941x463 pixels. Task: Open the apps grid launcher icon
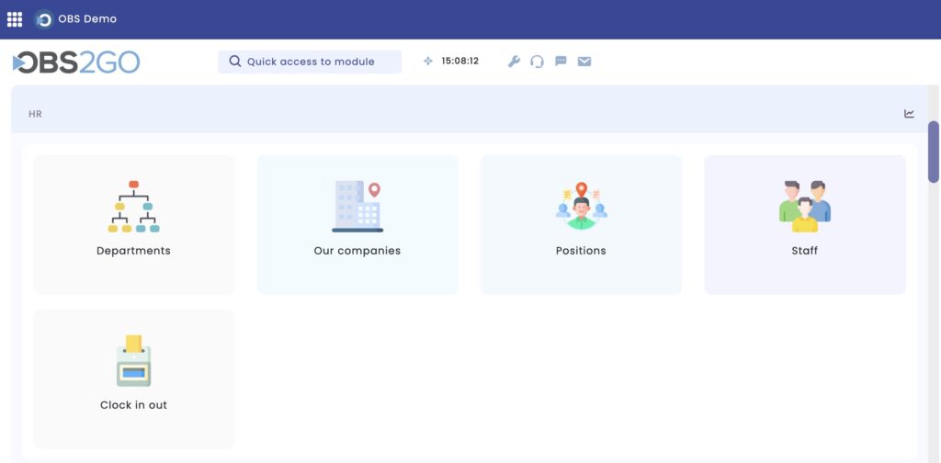pos(15,19)
